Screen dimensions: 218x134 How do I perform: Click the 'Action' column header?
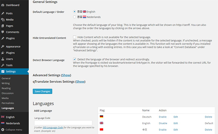(162, 110)
